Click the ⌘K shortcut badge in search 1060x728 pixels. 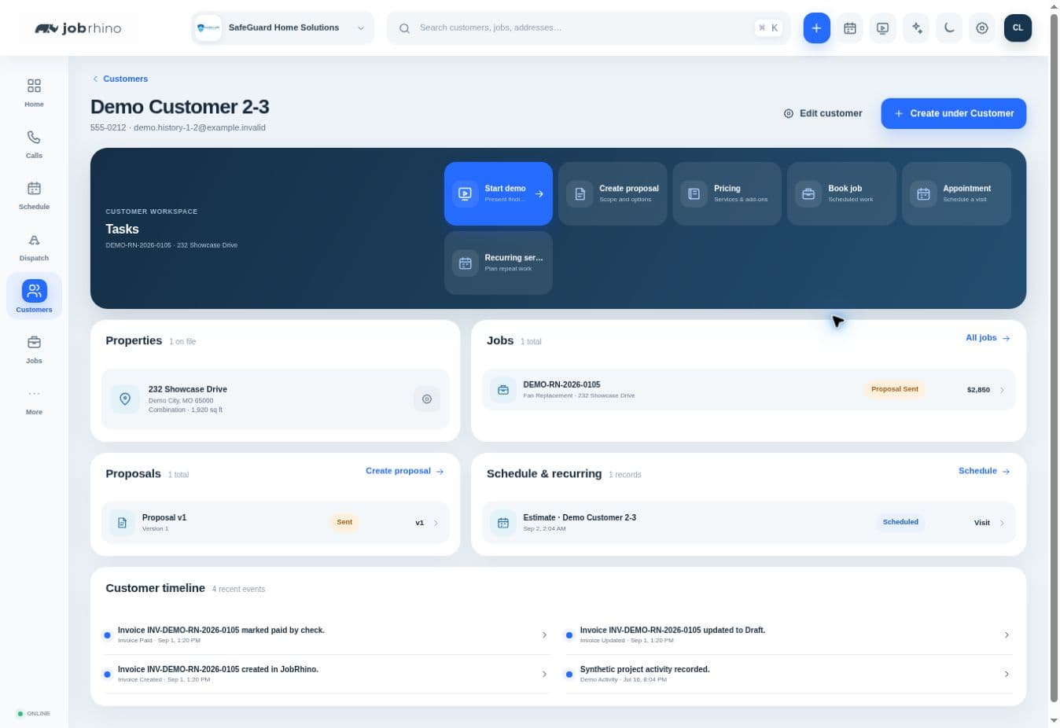click(768, 28)
